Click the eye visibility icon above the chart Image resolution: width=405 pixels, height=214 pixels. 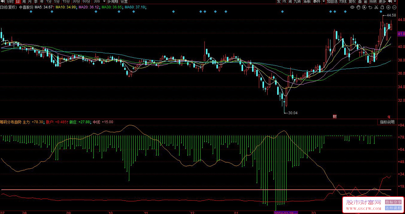pyautogui.click(x=352, y=7)
